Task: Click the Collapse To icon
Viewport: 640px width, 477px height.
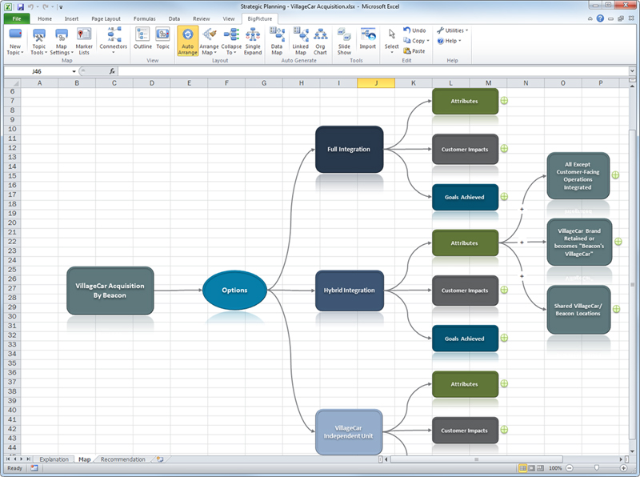Action: coord(231,34)
